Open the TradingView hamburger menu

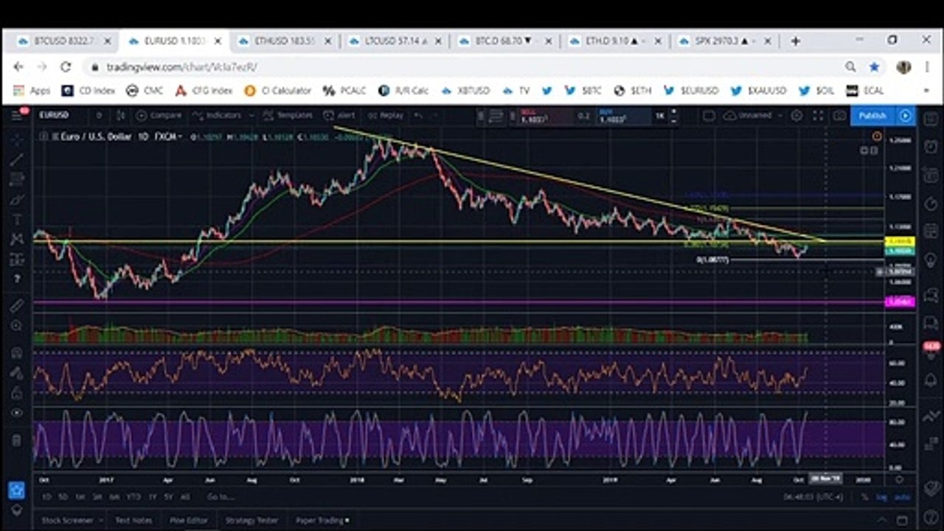tap(17, 115)
